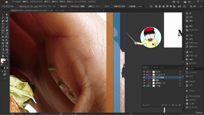Viewport: 204px width, 115px height.
Task: Click the Home icon in menu bar
Action: (x=6, y=2)
